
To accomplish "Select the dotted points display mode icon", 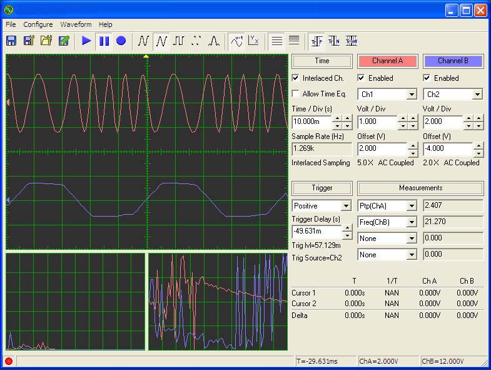I will tap(196, 41).
